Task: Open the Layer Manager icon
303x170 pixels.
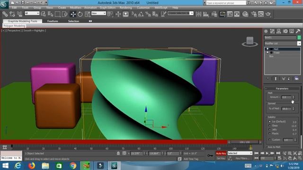Action: [x=214, y=14]
